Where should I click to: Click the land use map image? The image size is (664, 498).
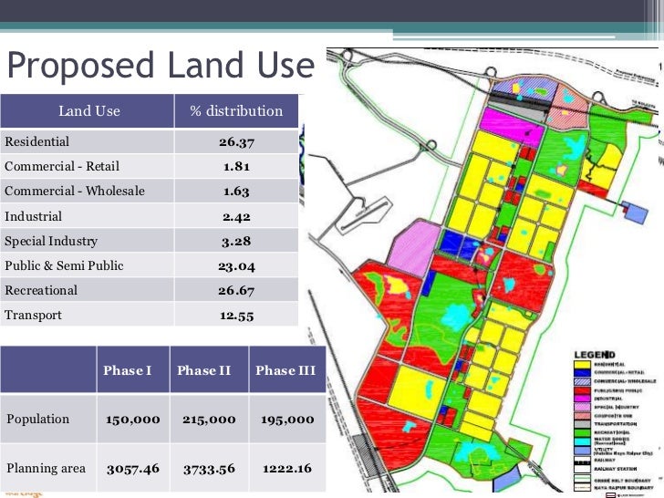(485, 270)
